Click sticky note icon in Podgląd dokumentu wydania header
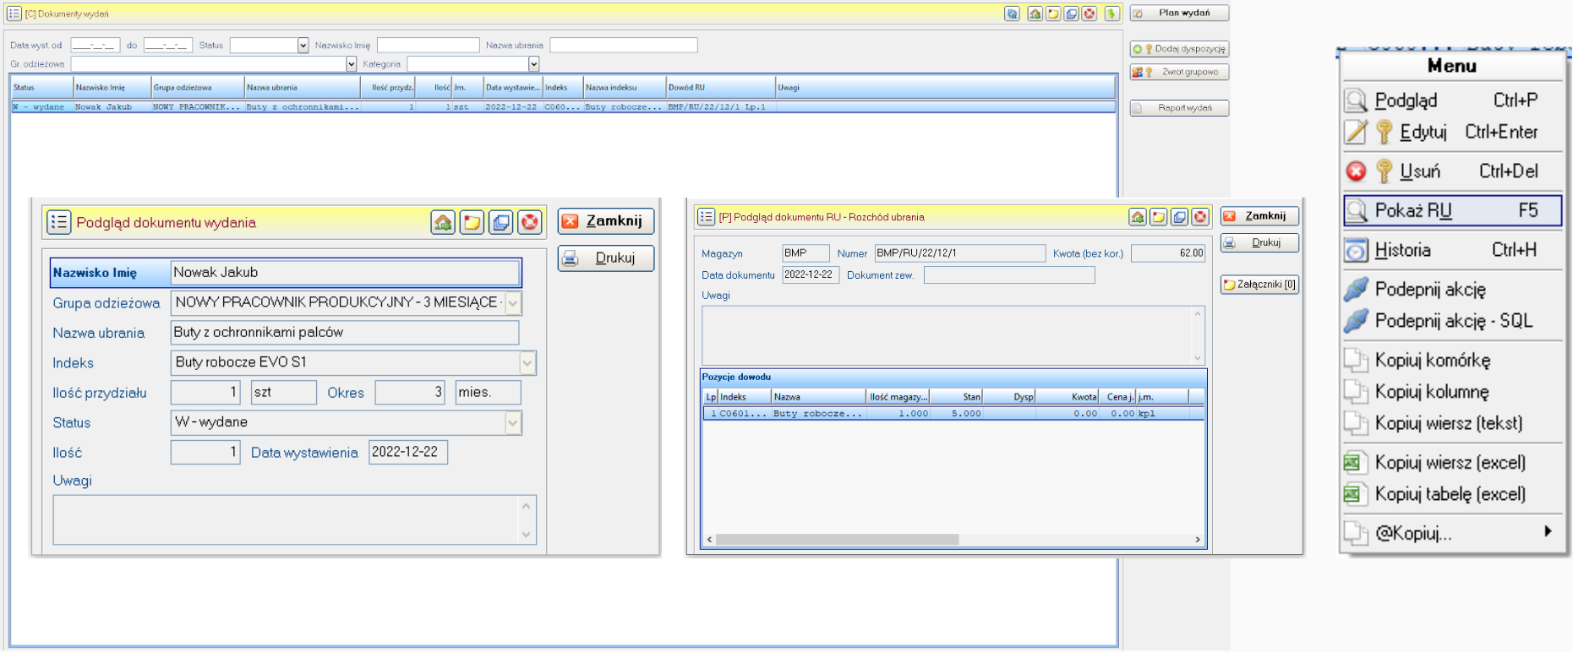 pyautogui.click(x=472, y=222)
